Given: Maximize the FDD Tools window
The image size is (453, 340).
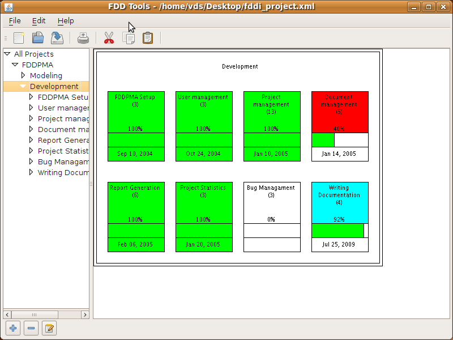Looking at the screenshot, I should pos(429,7).
